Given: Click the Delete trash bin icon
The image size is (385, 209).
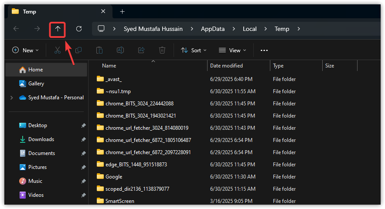Looking at the screenshot, I should click(x=162, y=50).
